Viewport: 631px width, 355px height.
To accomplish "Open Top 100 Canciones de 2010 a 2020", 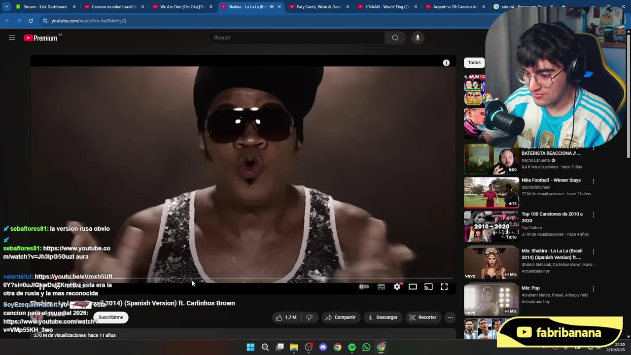I will coord(552,217).
